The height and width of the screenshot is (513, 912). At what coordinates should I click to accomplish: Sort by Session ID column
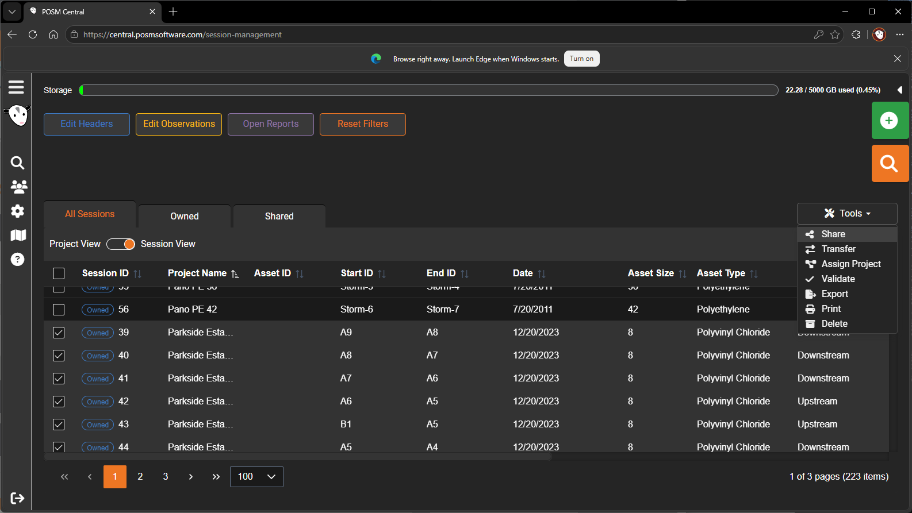pyautogui.click(x=137, y=274)
